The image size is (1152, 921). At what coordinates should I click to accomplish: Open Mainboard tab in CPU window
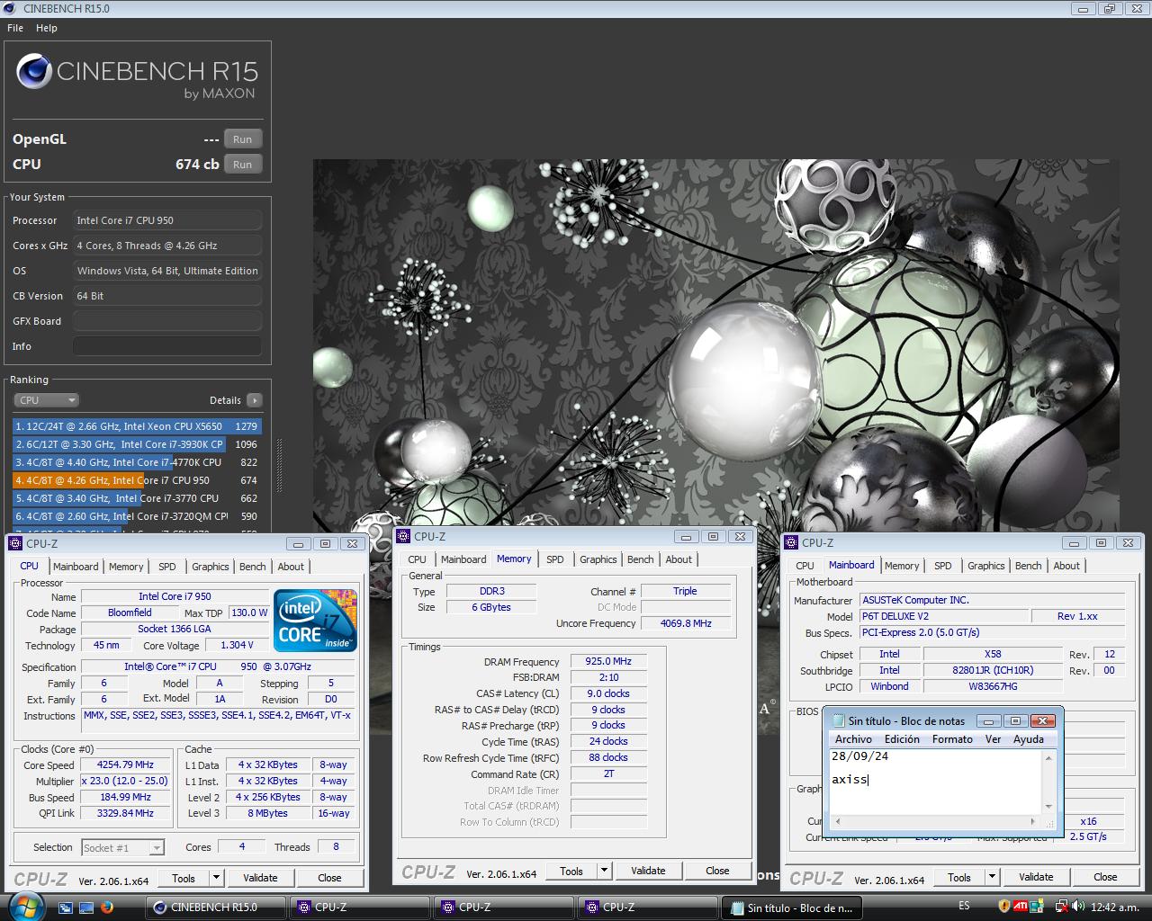[76, 567]
